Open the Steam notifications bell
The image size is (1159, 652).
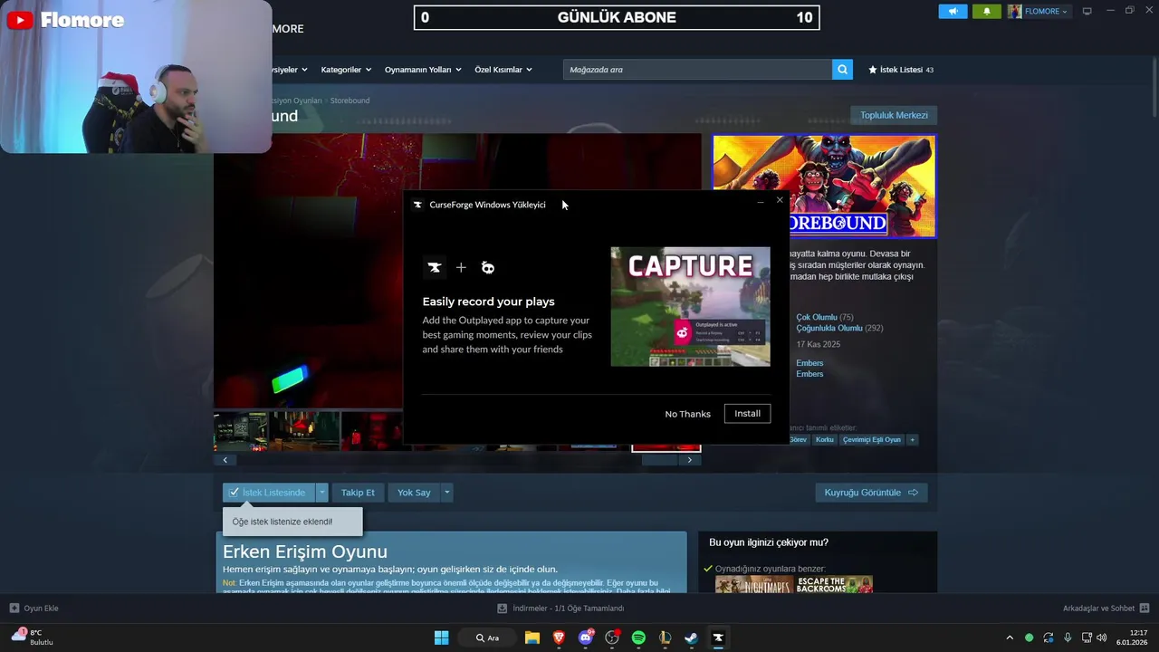click(987, 11)
